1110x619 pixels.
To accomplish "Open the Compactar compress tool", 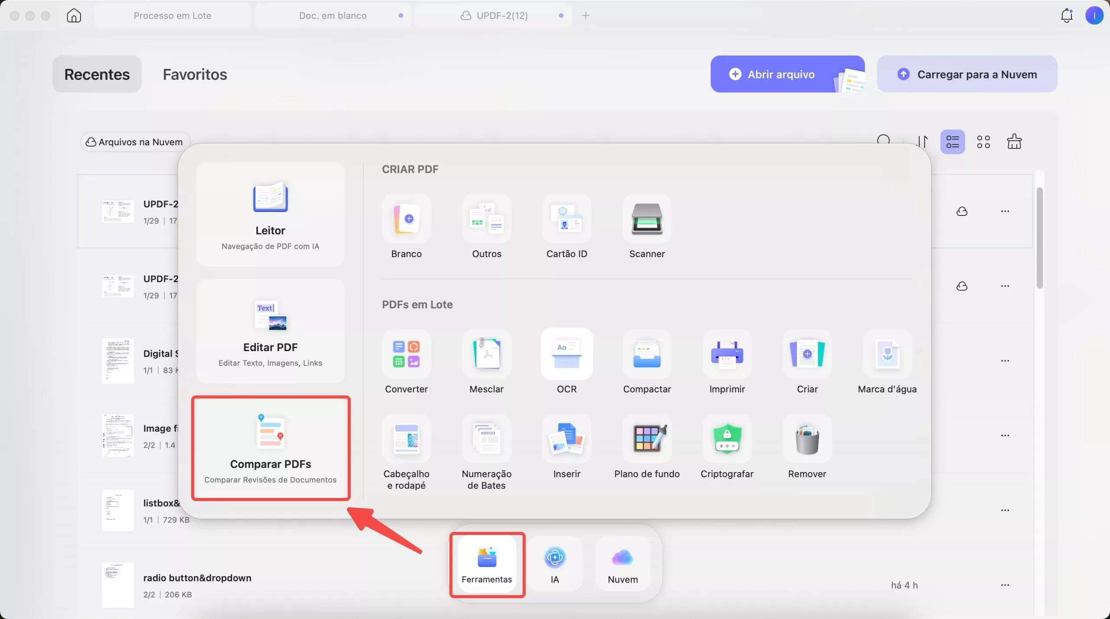I will pos(646,354).
